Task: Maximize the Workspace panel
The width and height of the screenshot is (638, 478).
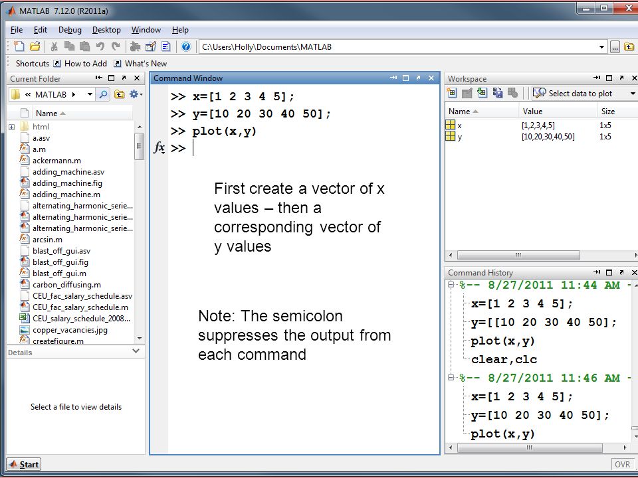Action: [x=609, y=78]
